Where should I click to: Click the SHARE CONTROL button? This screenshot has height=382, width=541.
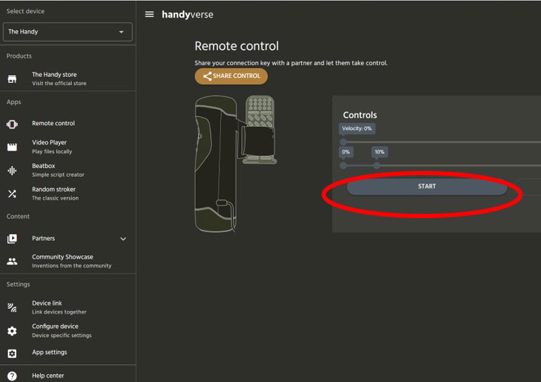point(231,76)
